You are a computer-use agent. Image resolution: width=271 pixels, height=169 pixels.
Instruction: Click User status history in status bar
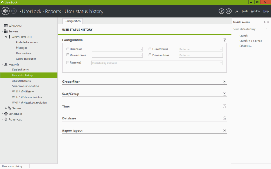(x=12, y=166)
